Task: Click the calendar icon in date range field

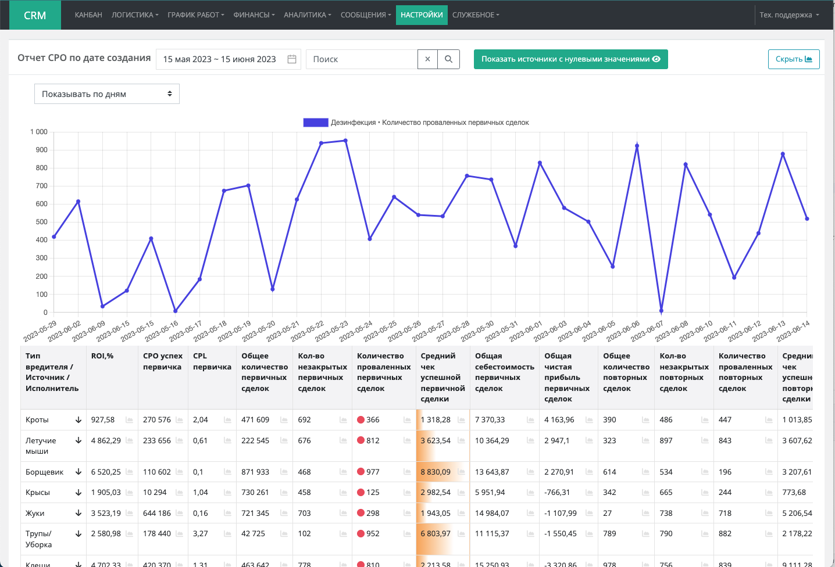Action: coord(292,59)
